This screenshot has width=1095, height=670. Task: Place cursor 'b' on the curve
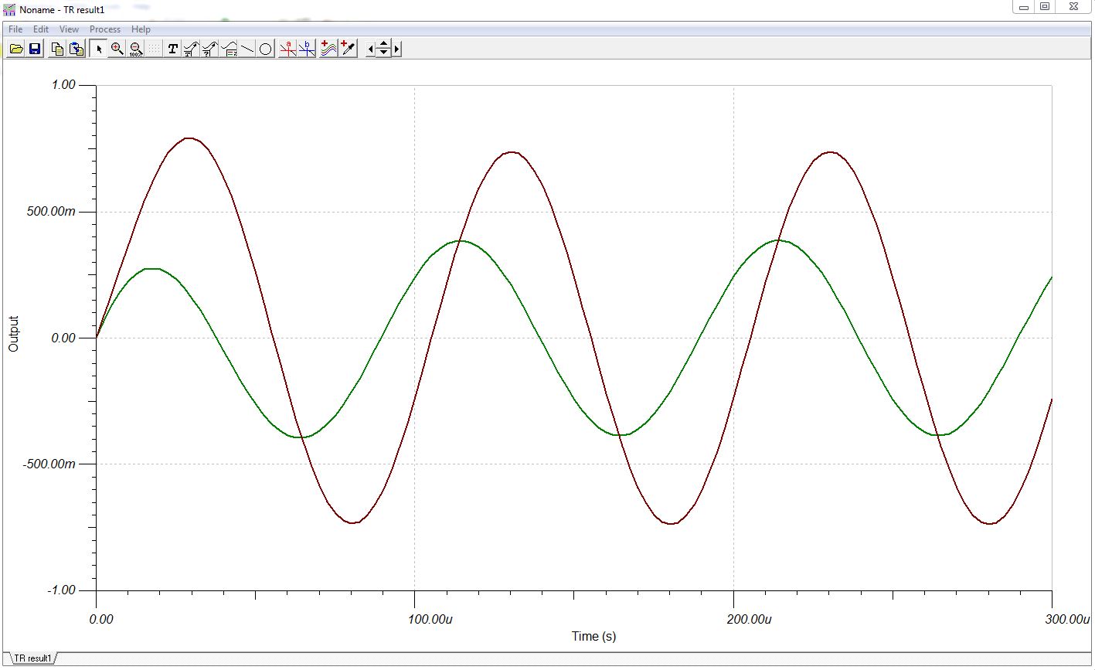click(x=307, y=49)
